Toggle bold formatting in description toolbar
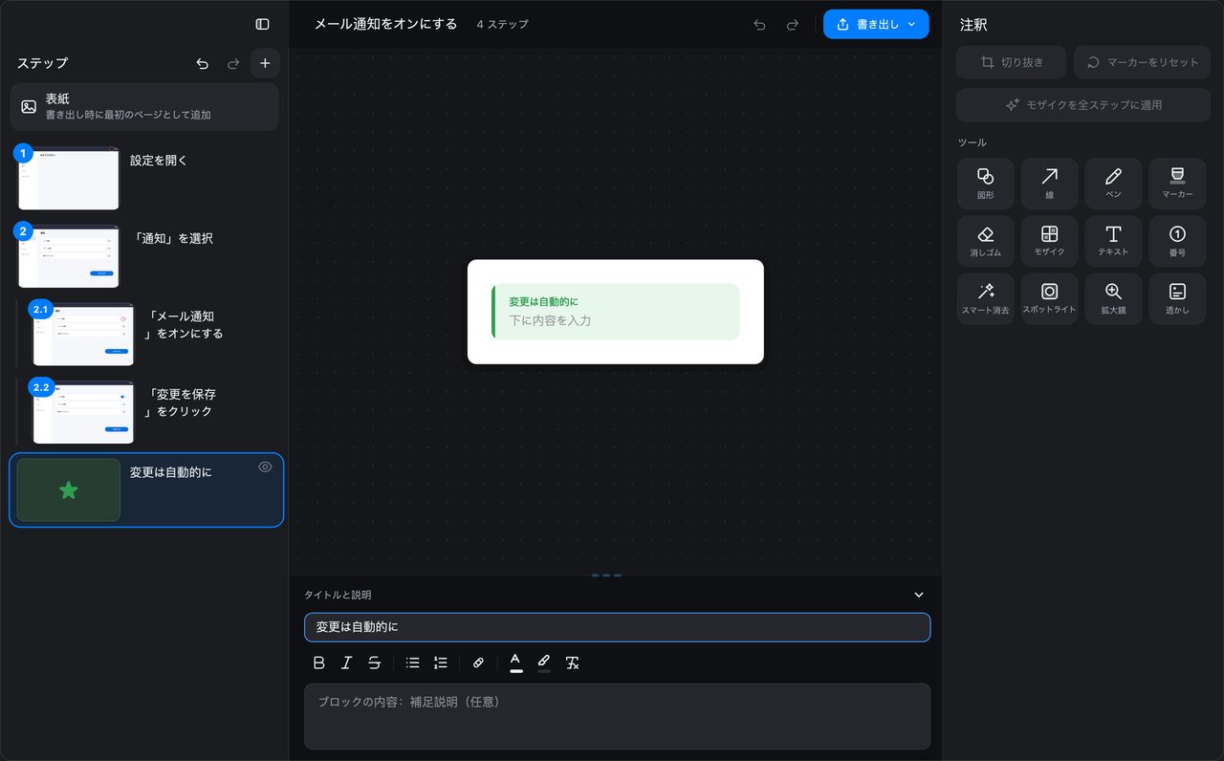1224x761 pixels. point(319,663)
